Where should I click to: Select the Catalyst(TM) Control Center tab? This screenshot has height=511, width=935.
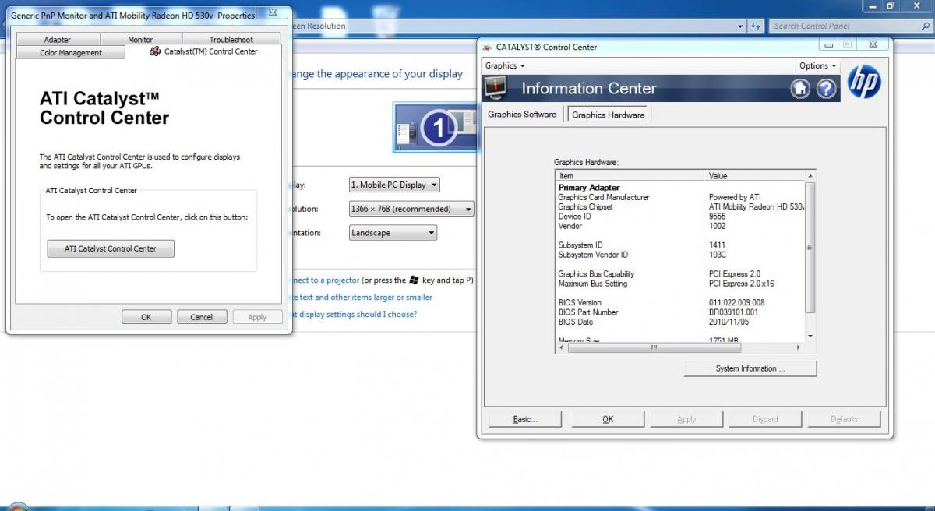click(203, 51)
